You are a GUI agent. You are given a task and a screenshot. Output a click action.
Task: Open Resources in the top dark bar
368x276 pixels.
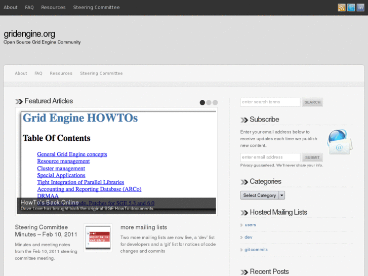(x=53, y=7)
